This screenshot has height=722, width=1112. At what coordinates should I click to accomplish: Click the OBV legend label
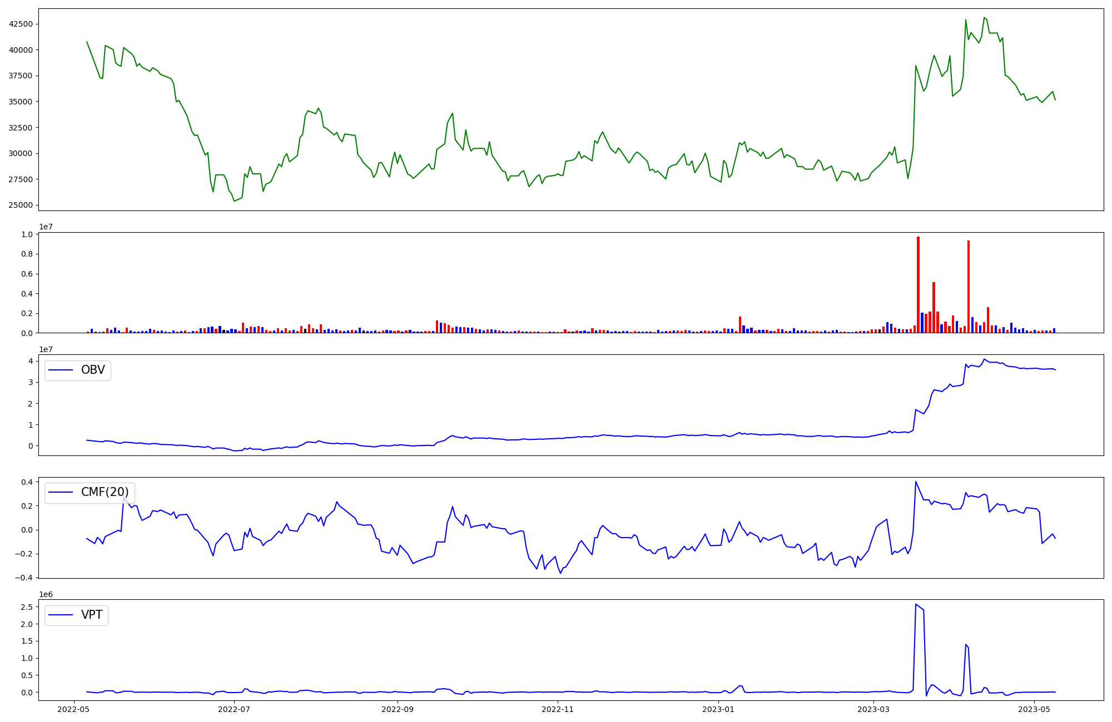pos(93,370)
